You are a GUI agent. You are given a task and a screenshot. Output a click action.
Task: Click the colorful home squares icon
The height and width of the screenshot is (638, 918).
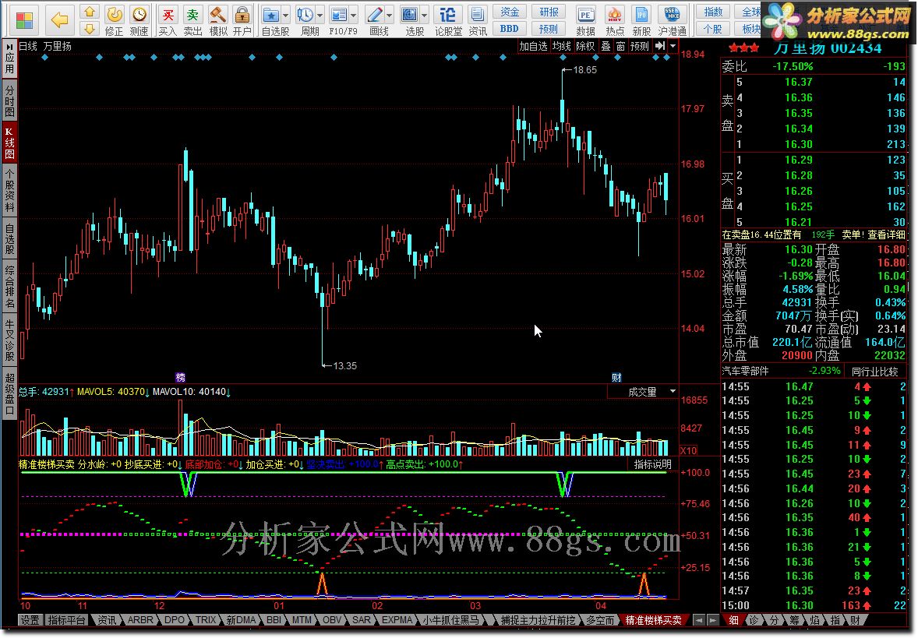25,19
